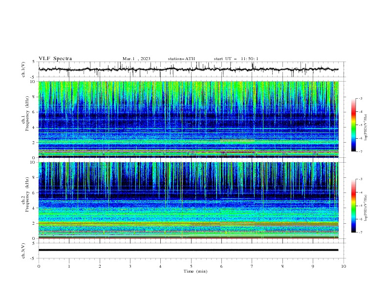Click the 'start UT = 11:50:1' label
Image resolution: width=387 pixels, height=299 pixels.
(x=236, y=59)
